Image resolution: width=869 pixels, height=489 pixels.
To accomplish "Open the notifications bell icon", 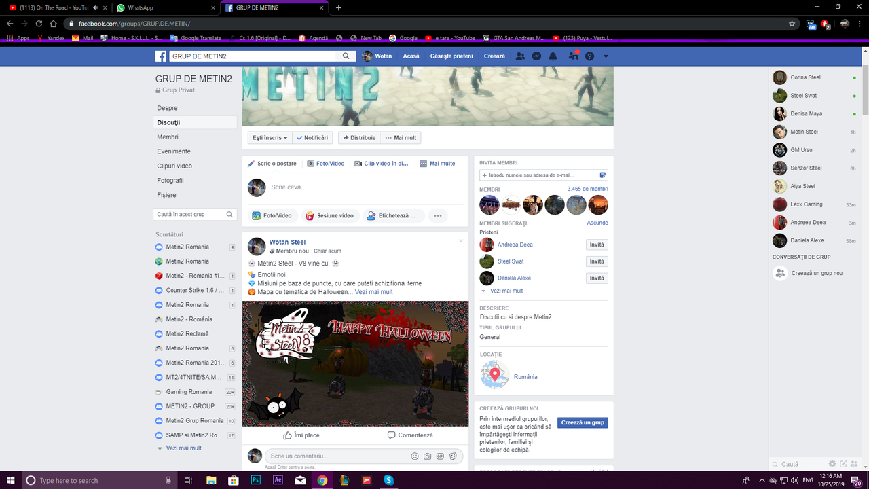I will (553, 56).
